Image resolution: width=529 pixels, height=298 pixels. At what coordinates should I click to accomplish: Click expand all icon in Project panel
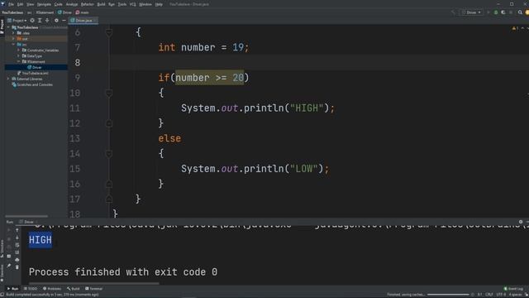point(40,21)
